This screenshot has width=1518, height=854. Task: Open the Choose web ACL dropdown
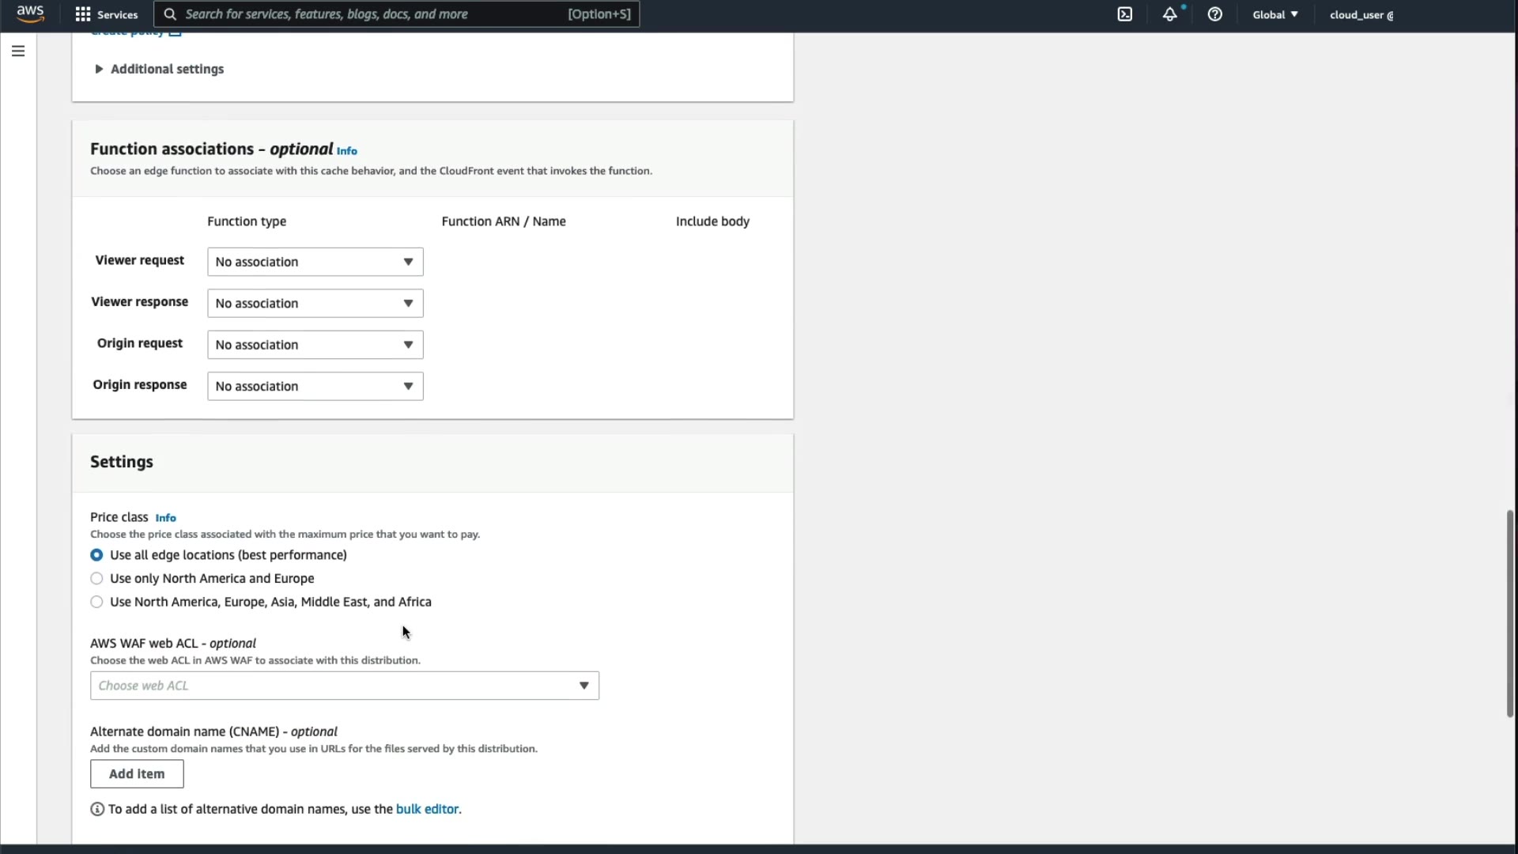345,686
